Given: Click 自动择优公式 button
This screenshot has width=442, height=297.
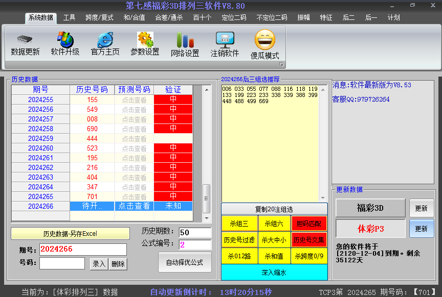Looking at the screenshot, I should 185,262.
